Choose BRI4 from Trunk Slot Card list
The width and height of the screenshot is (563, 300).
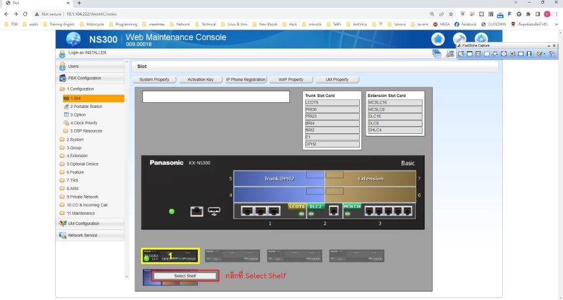(x=332, y=123)
